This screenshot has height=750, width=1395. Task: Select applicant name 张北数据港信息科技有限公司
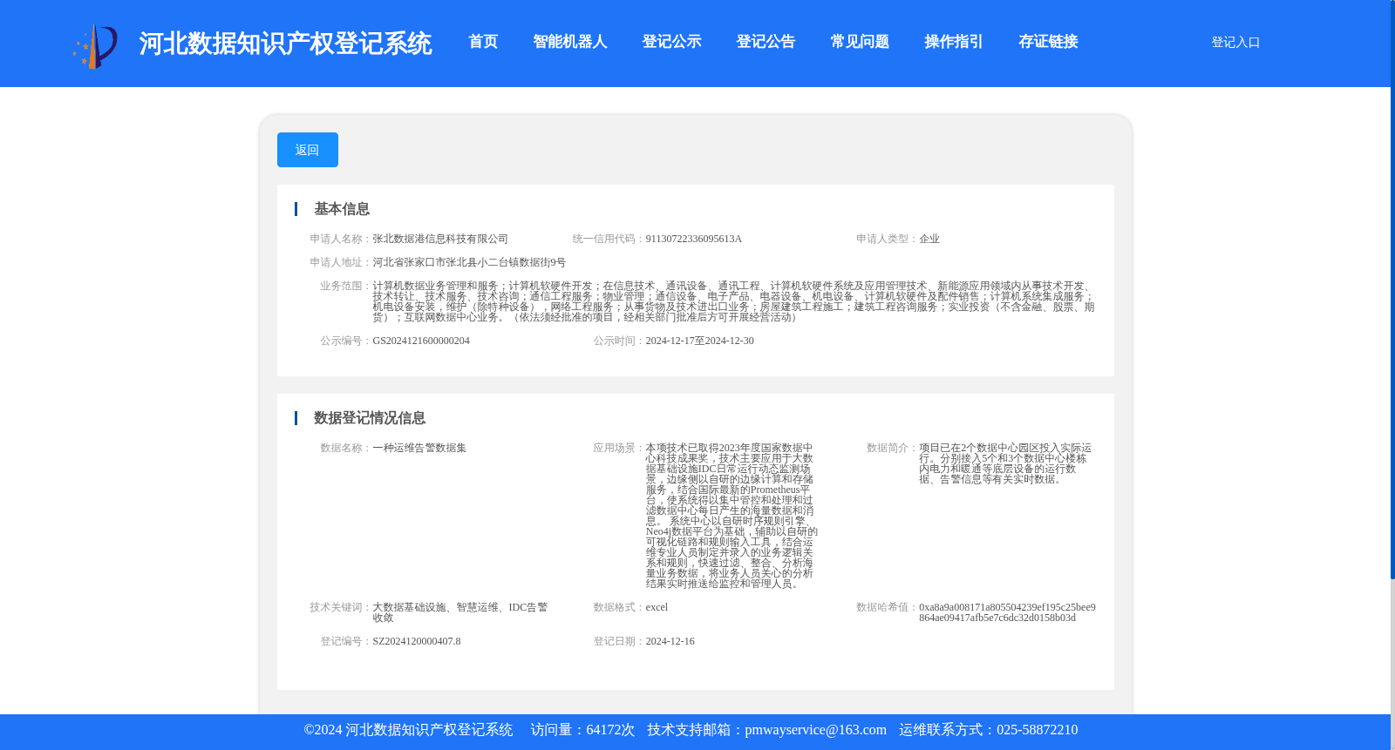(x=440, y=239)
